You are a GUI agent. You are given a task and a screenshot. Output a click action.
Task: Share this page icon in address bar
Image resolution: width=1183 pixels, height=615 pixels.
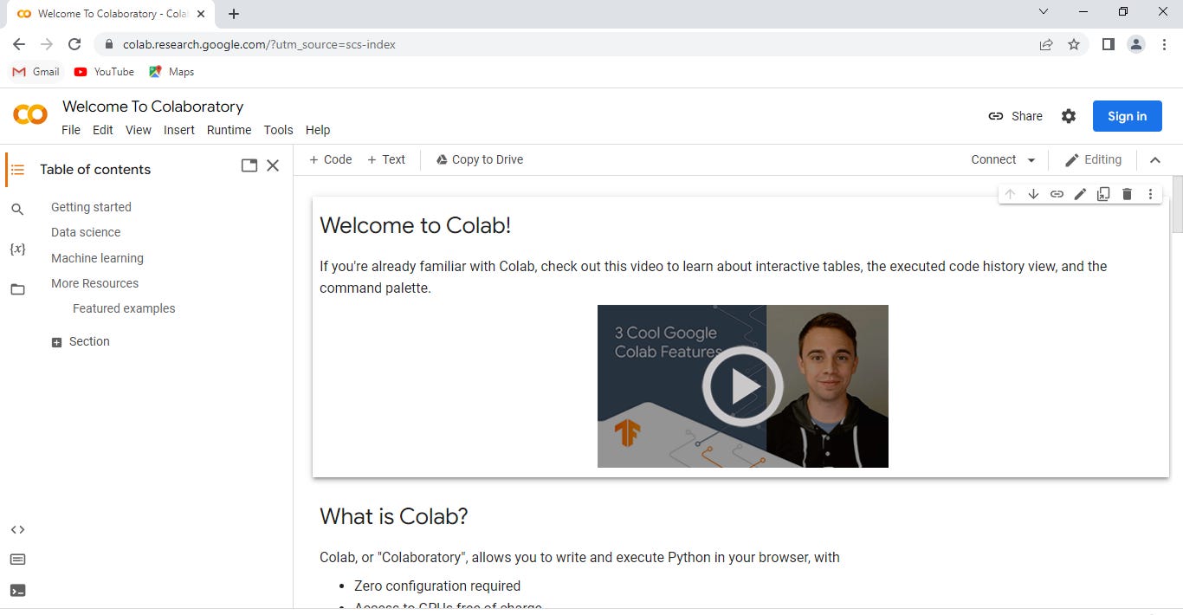click(1046, 44)
